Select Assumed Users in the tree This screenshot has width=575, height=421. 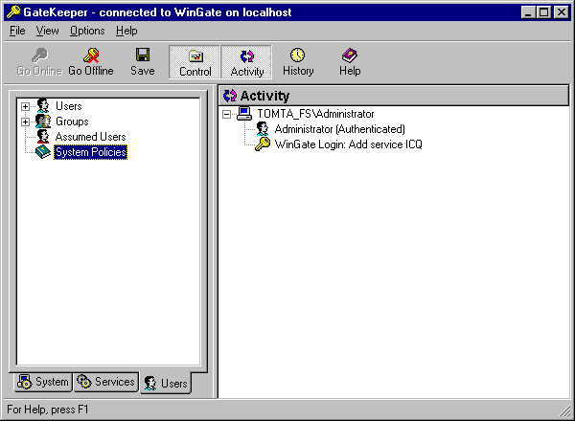pos(91,137)
